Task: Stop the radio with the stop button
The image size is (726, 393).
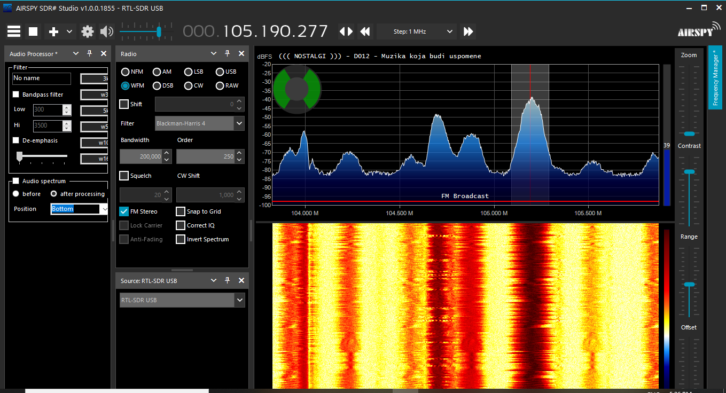Action: coord(33,32)
